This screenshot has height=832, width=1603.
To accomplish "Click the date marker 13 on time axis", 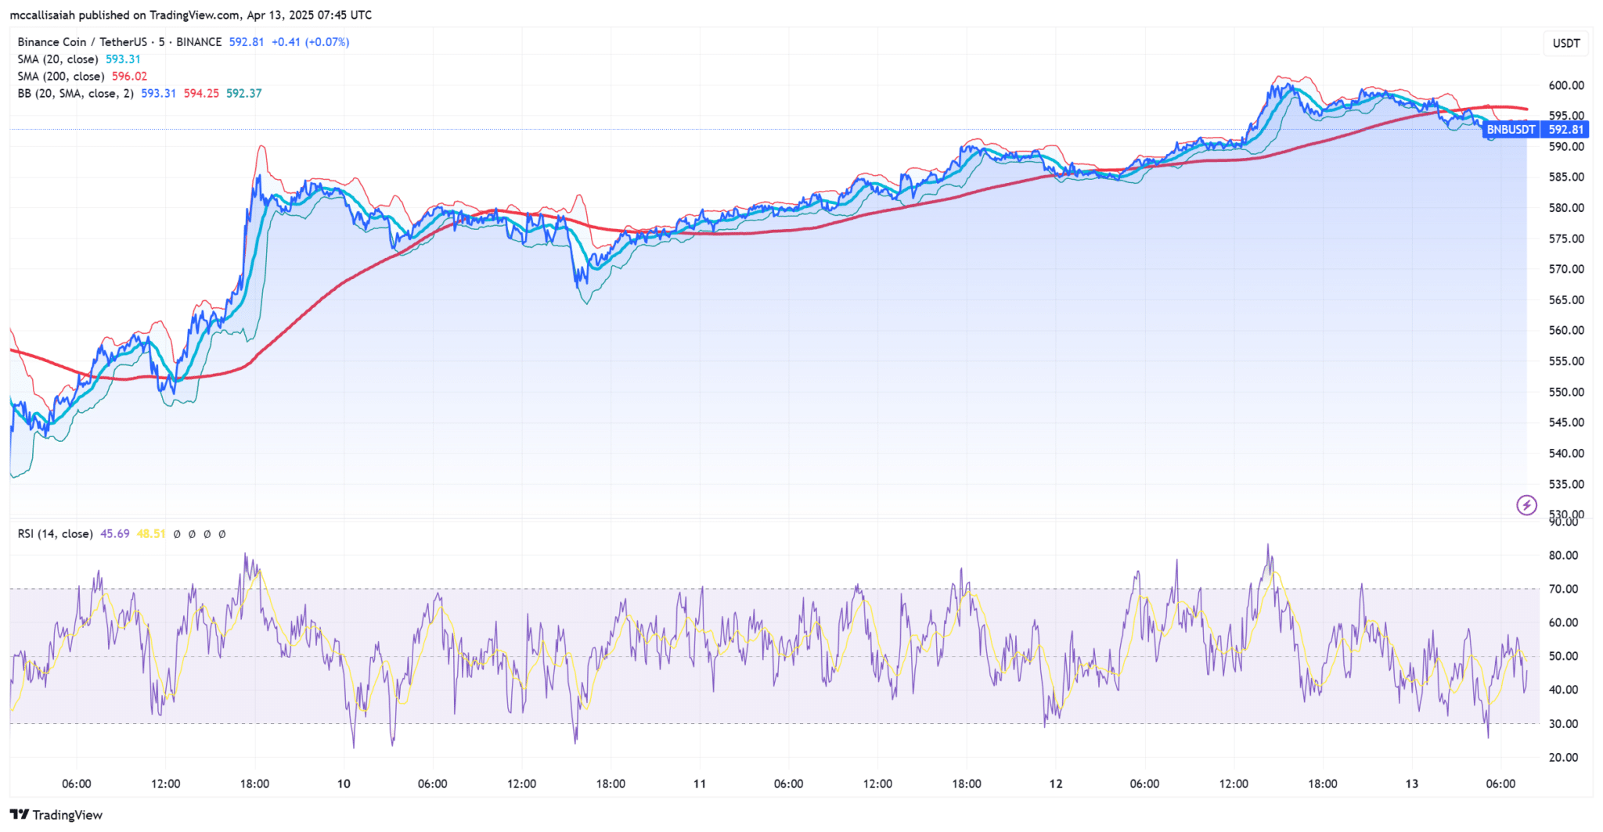I will tap(1411, 784).
